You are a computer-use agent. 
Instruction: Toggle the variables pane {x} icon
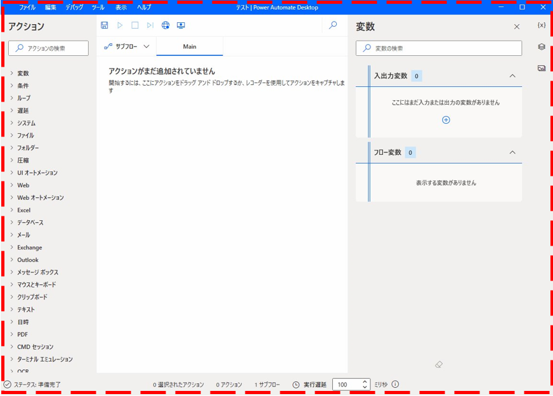(542, 25)
